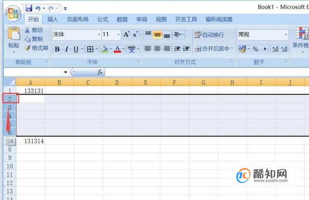Open the alignment group dialog launcher

point(232,61)
